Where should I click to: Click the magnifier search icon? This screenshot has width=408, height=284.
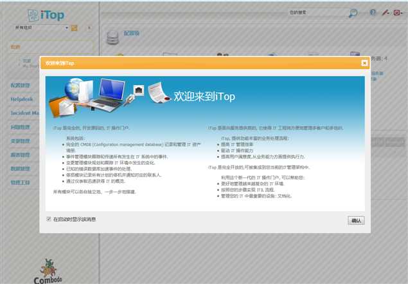(x=353, y=13)
